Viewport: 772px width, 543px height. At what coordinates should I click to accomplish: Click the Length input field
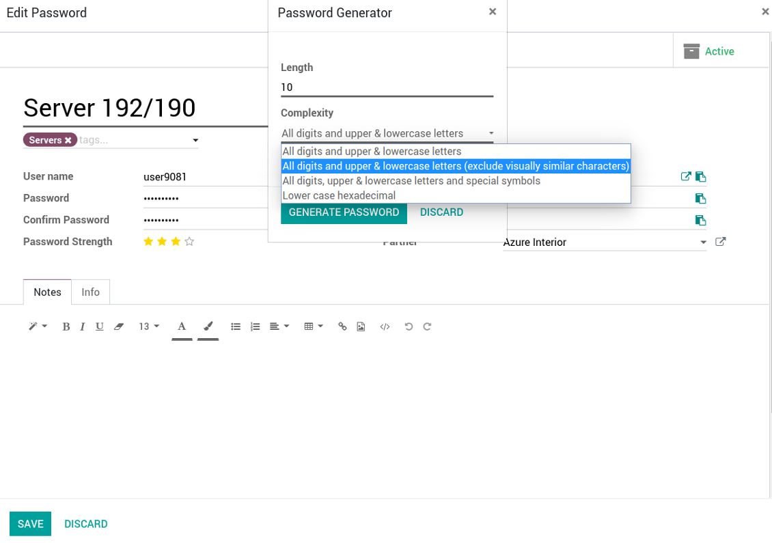click(387, 87)
